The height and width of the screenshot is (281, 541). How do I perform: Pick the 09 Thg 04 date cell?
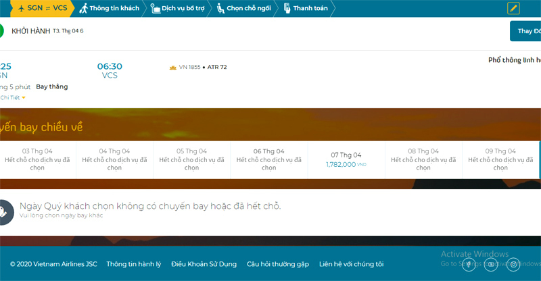click(500, 159)
